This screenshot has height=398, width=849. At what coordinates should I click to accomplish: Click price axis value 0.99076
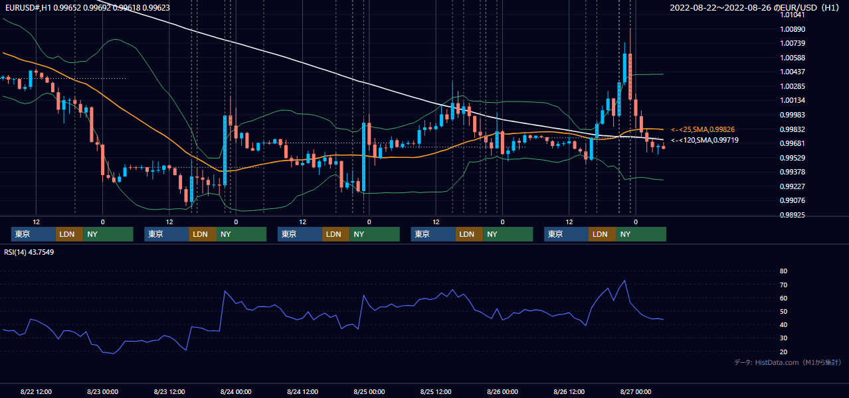pos(792,200)
